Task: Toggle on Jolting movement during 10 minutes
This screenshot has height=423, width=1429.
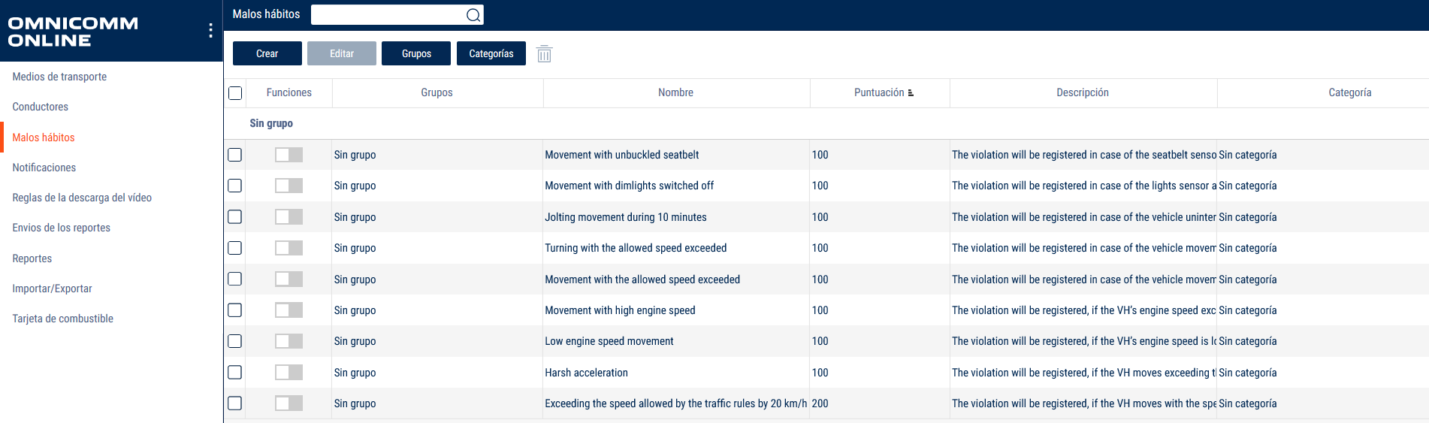Action: 289,217
